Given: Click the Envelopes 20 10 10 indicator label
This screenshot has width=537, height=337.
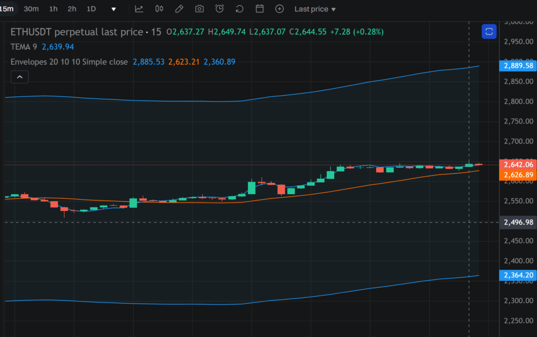Looking at the screenshot, I should tap(69, 62).
